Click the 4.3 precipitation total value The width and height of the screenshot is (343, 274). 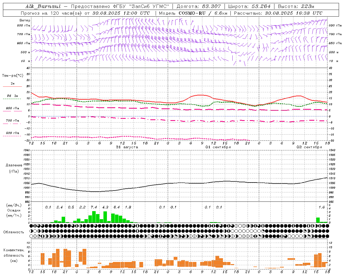click(105, 207)
